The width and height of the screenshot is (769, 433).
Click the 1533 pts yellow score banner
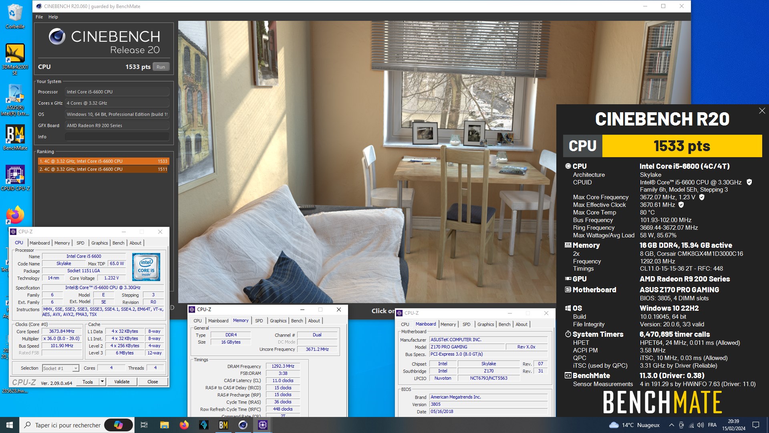tap(682, 146)
